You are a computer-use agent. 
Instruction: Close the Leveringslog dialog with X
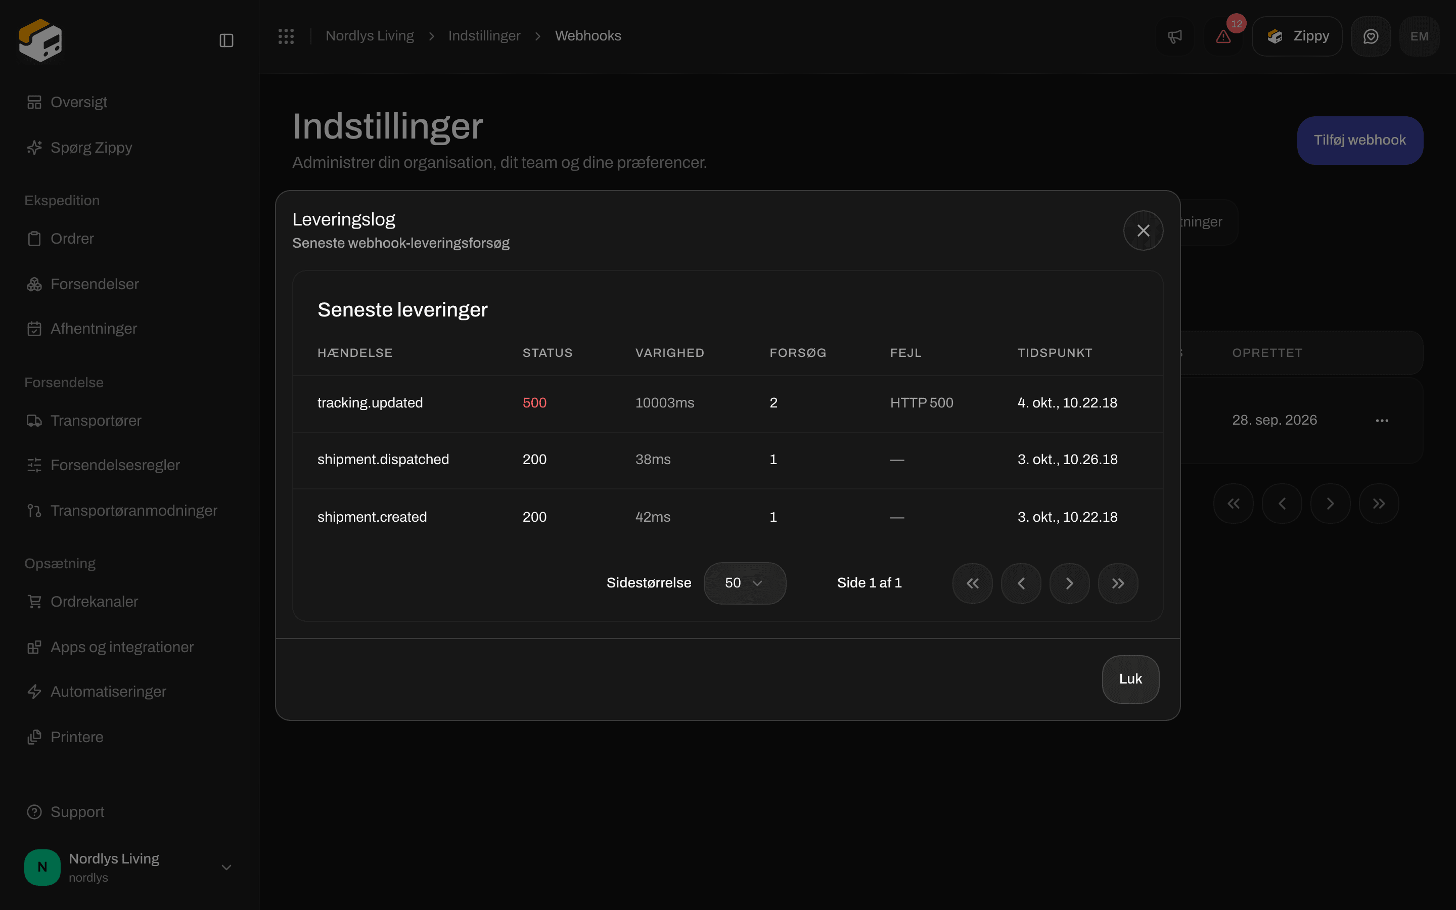point(1143,231)
